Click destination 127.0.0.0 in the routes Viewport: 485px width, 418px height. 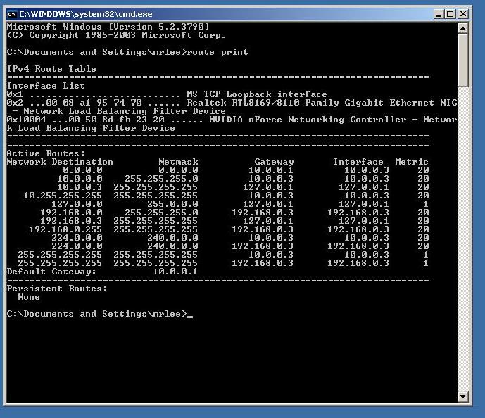(x=77, y=204)
